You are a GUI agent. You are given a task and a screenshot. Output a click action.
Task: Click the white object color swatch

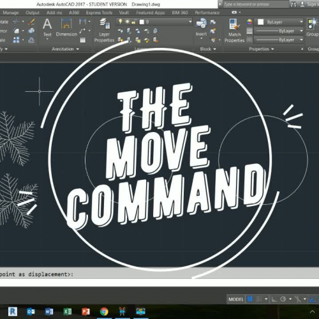(260, 22)
